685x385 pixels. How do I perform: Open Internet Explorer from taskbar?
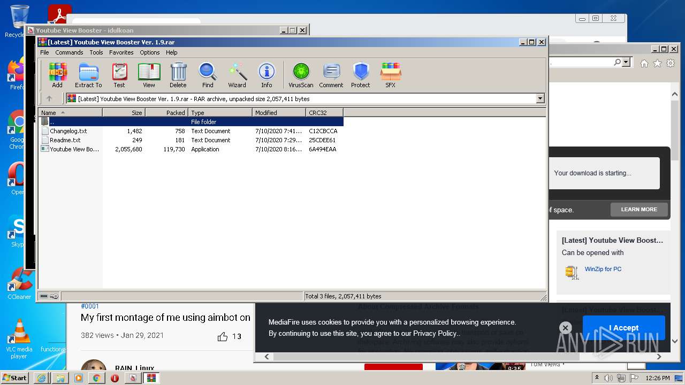42,378
